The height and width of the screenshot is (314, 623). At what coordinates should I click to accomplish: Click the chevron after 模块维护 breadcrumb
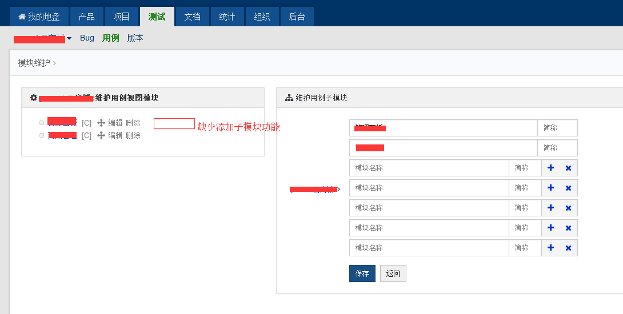pyautogui.click(x=54, y=63)
